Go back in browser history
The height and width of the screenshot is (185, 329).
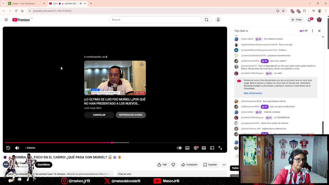coord(4,11)
